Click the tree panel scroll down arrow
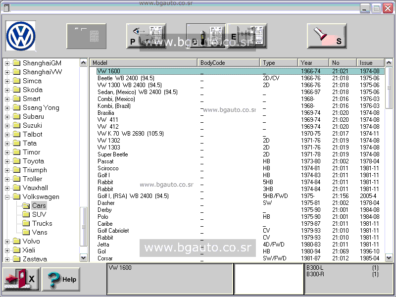This screenshot has width=396, height=297. pyautogui.click(x=83, y=258)
